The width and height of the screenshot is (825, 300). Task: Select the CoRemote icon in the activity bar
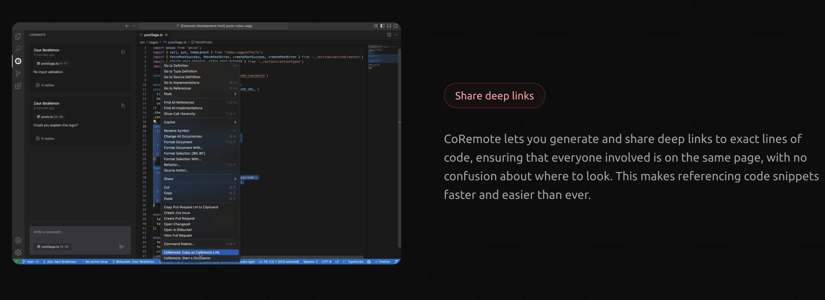[x=18, y=61]
